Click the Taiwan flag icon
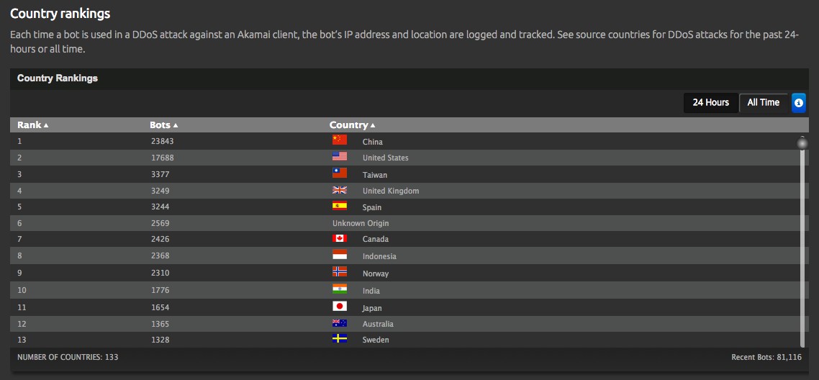819x380 pixels. 340,173
